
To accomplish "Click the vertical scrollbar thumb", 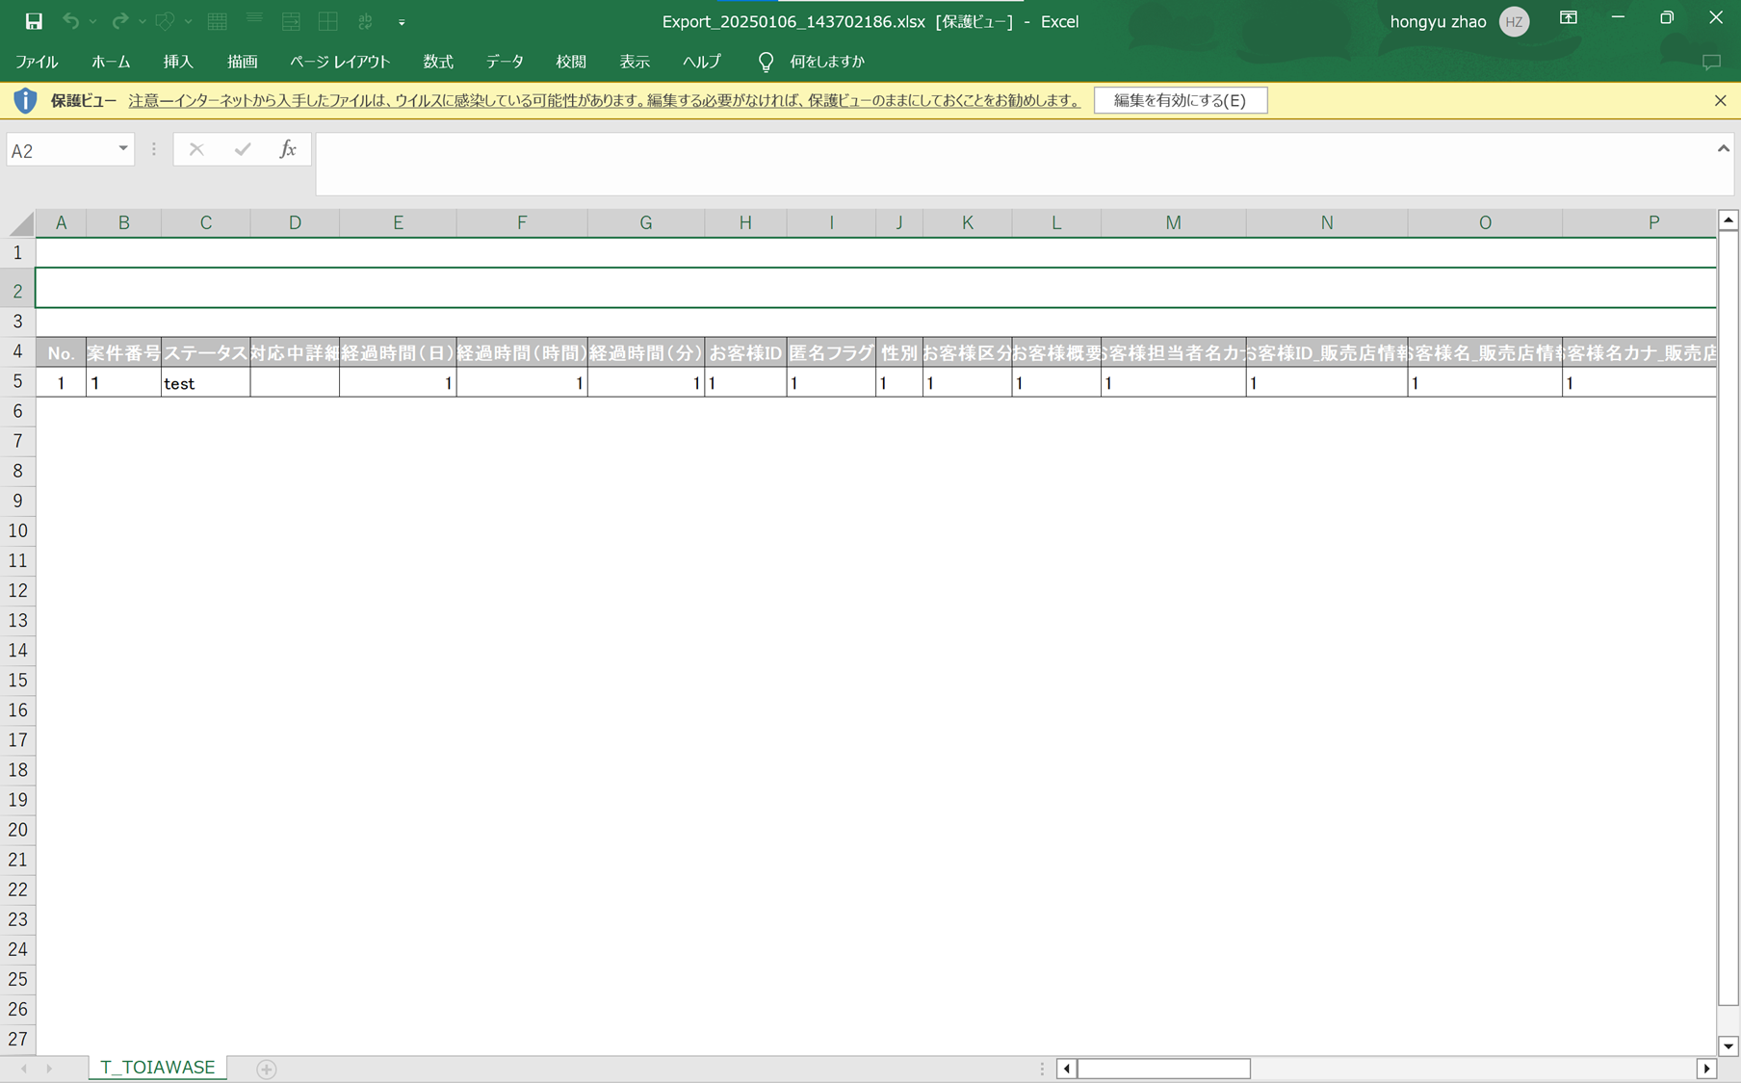I will point(1728,617).
